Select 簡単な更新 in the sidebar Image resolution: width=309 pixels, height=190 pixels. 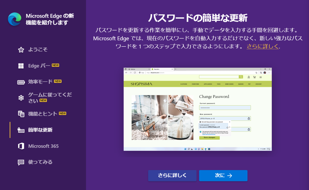(40, 130)
